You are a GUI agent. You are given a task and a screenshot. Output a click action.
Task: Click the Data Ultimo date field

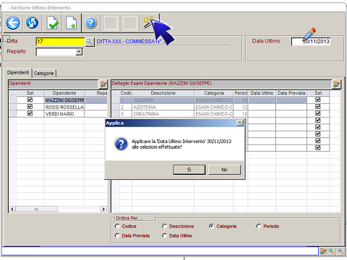(x=311, y=41)
